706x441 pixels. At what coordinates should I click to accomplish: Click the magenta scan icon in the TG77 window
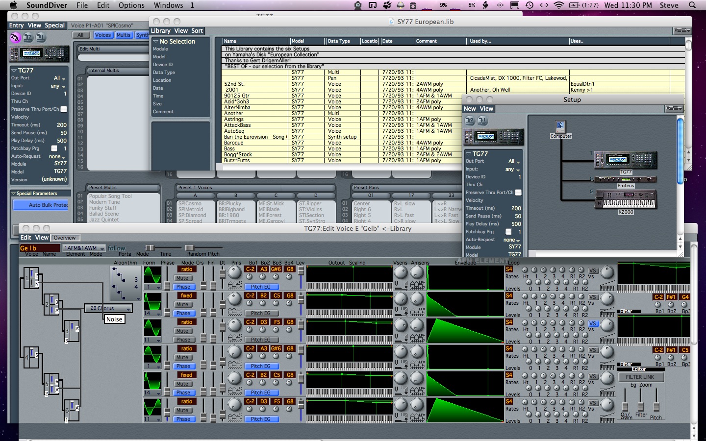point(15,37)
